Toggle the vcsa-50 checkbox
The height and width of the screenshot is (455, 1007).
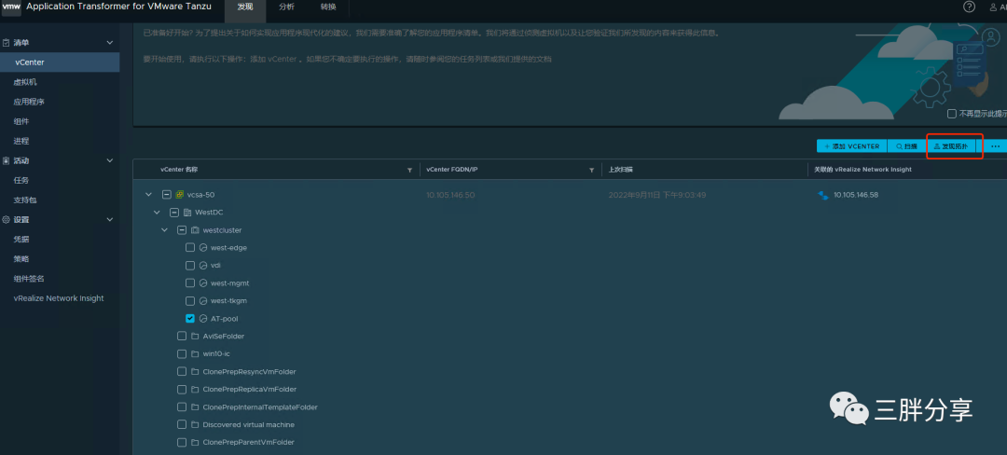pyautogui.click(x=167, y=195)
